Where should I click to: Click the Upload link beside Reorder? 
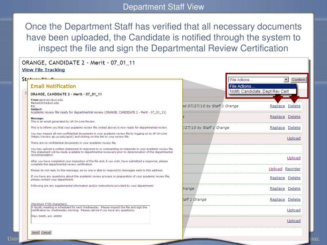pyautogui.click(x=275, y=169)
